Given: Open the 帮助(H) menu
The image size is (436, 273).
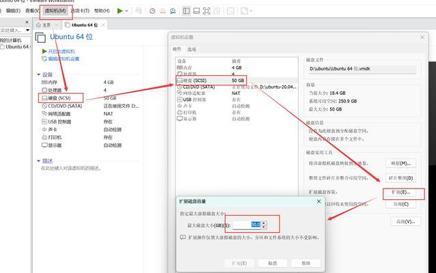Looking at the screenshot, I should 102,11.
